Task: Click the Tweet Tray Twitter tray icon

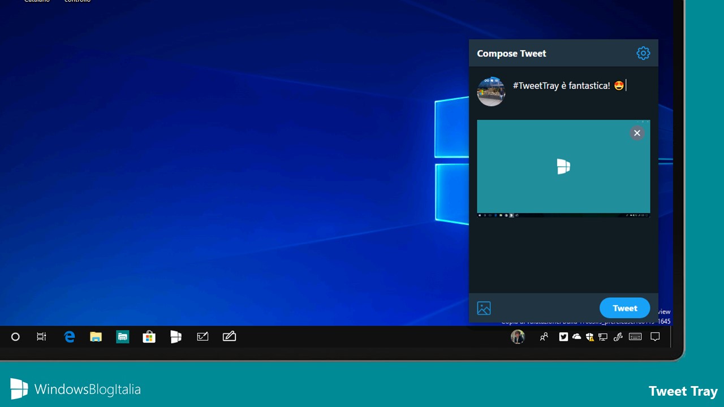Action: 563,337
